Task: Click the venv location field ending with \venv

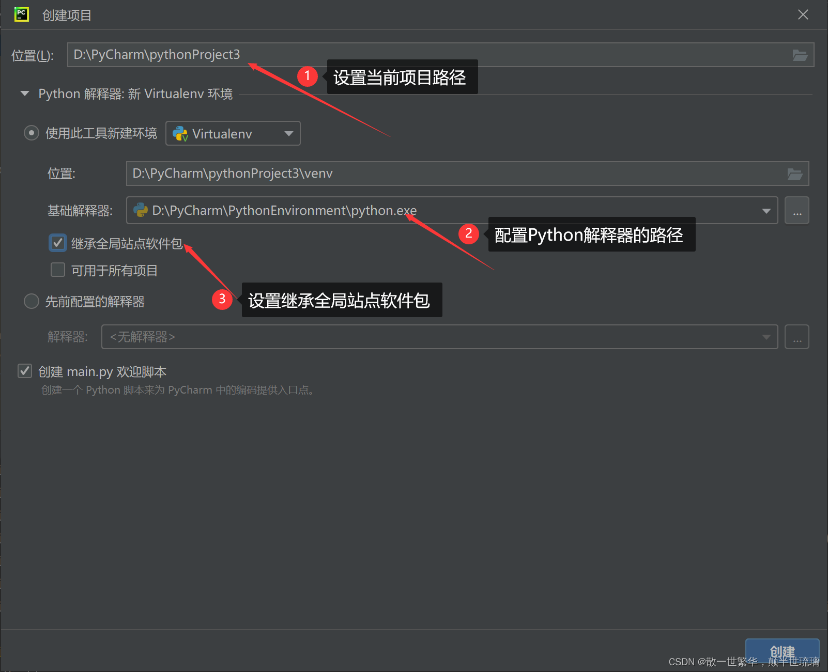Action: (467, 174)
